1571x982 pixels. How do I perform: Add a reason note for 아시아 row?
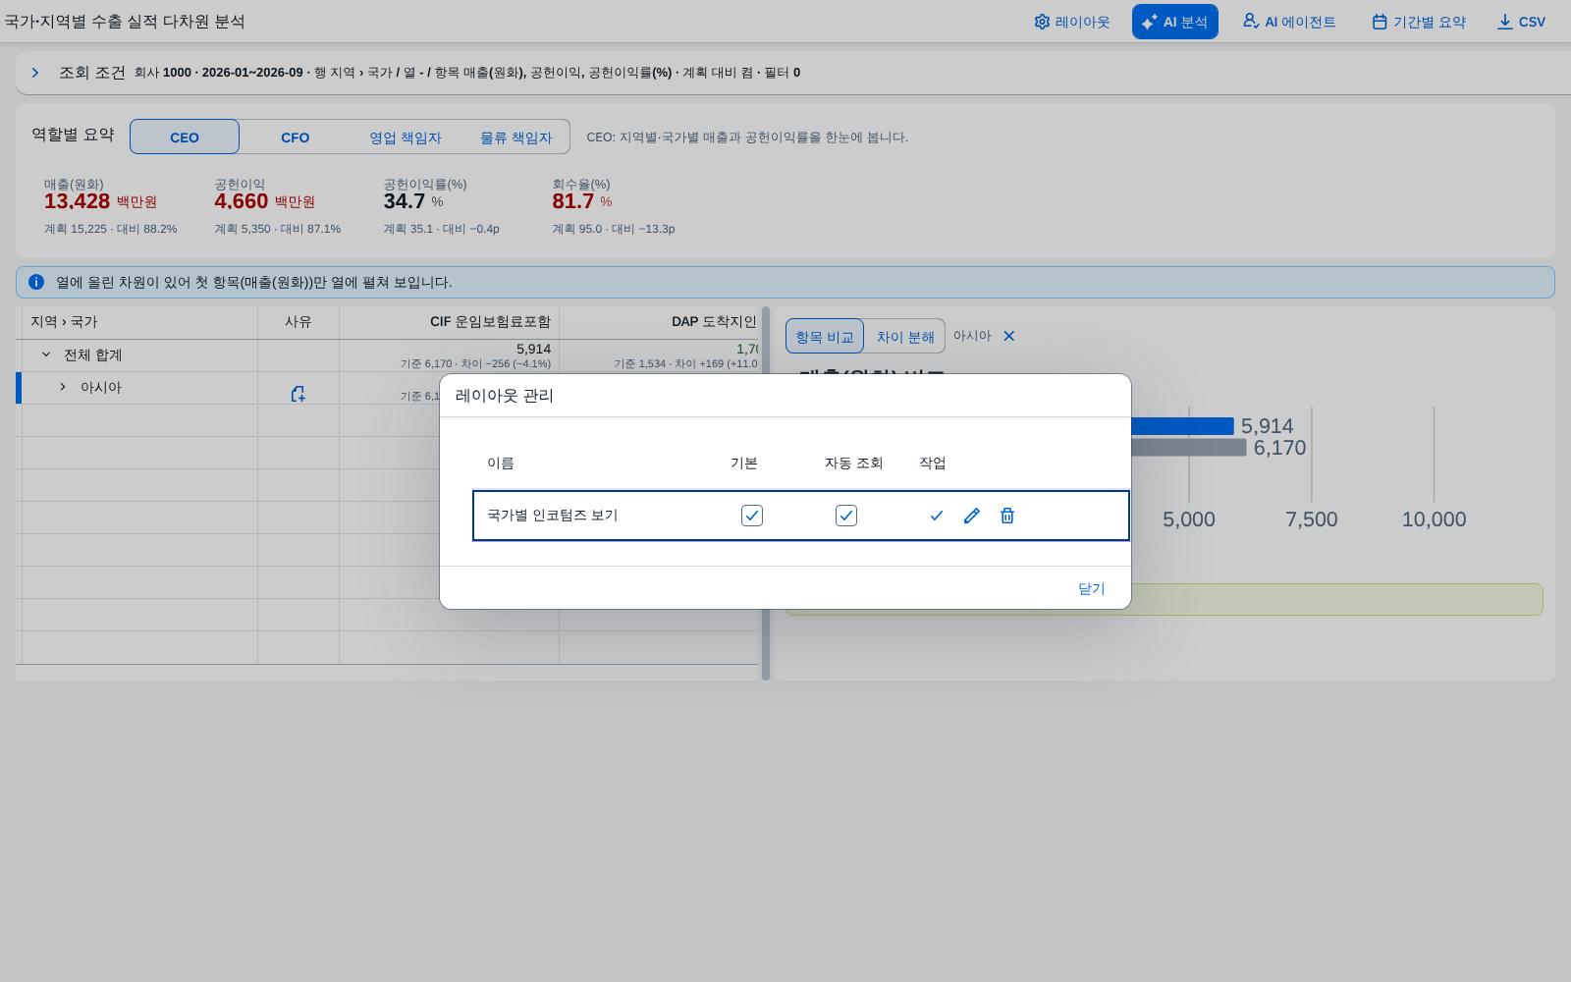coord(298,394)
